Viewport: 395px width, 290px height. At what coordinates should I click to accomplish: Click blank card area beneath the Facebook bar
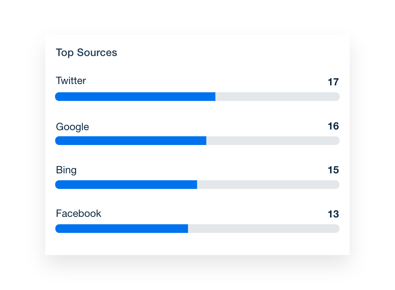click(x=197, y=244)
